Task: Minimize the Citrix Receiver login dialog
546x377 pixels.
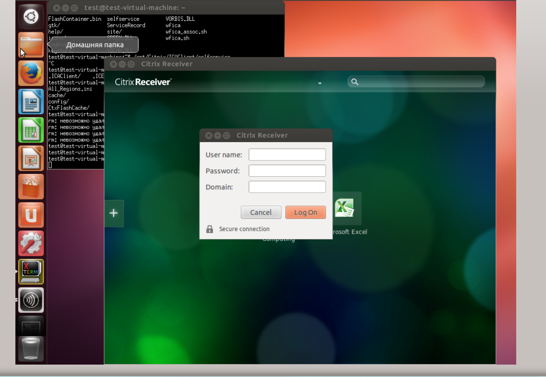Action: [x=217, y=136]
